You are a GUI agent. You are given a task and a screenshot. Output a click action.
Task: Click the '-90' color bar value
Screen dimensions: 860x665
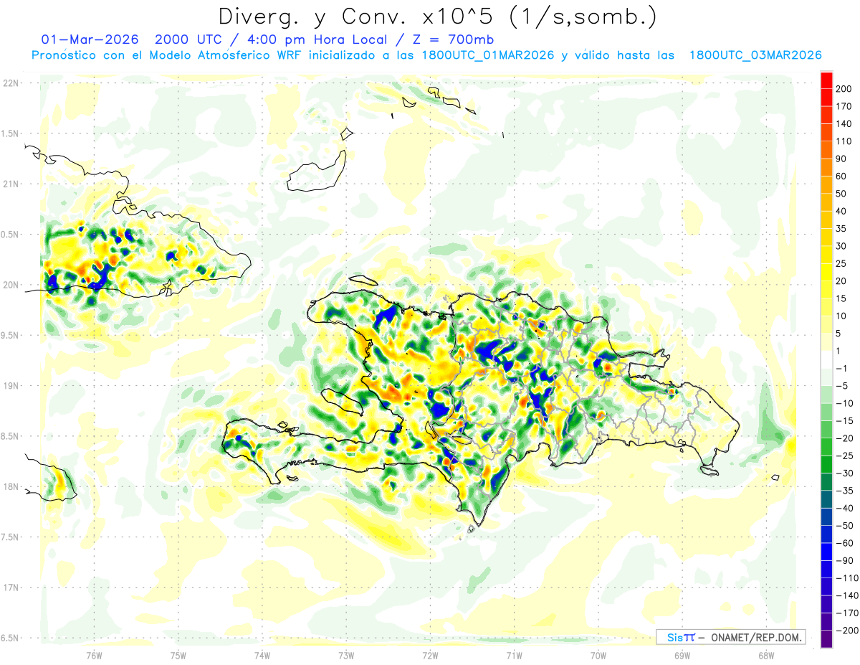tap(844, 561)
